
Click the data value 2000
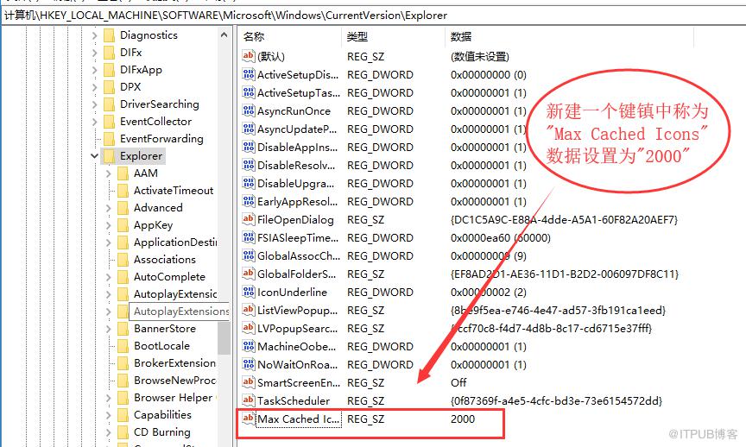click(463, 419)
